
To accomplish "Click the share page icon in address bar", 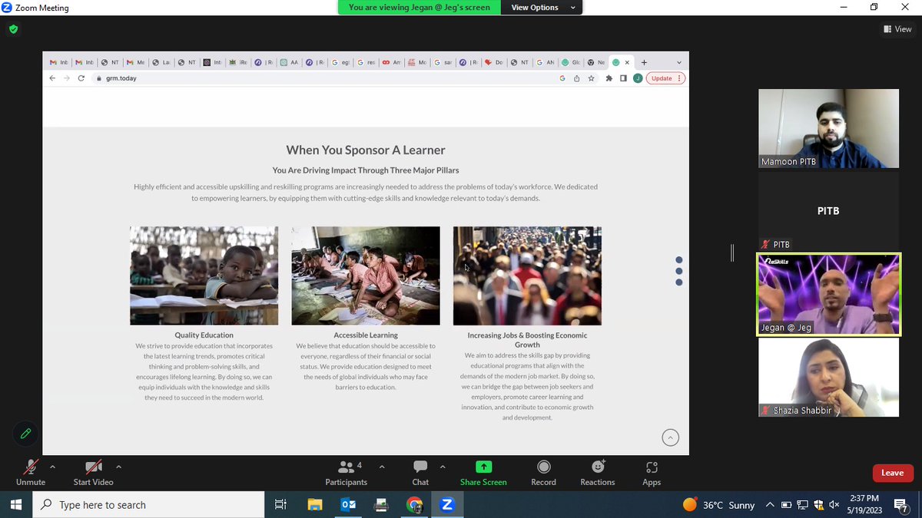I will coord(577,78).
